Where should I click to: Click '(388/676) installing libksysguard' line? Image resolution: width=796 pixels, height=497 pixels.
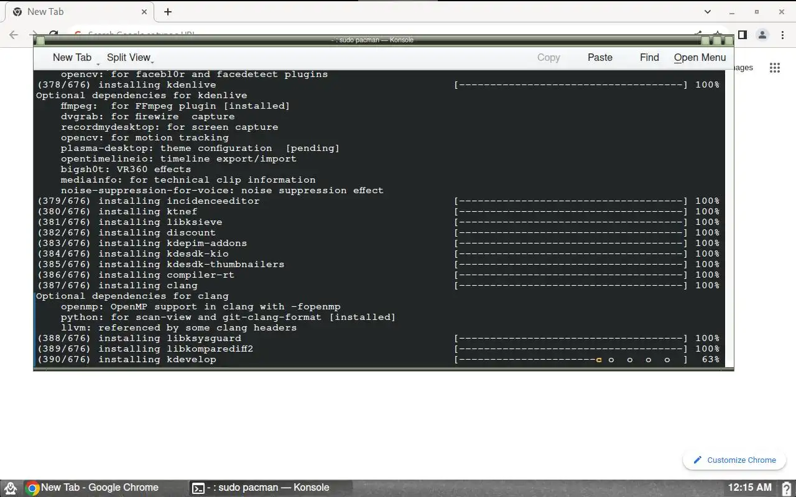pyautogui.click(x=139, y=338)
